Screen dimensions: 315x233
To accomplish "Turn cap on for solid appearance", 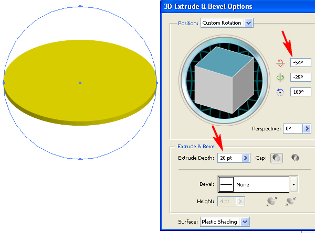I will coord(277,158).
